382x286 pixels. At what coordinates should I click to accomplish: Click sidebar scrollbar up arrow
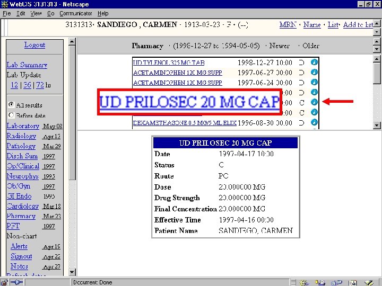click(72, 42)
